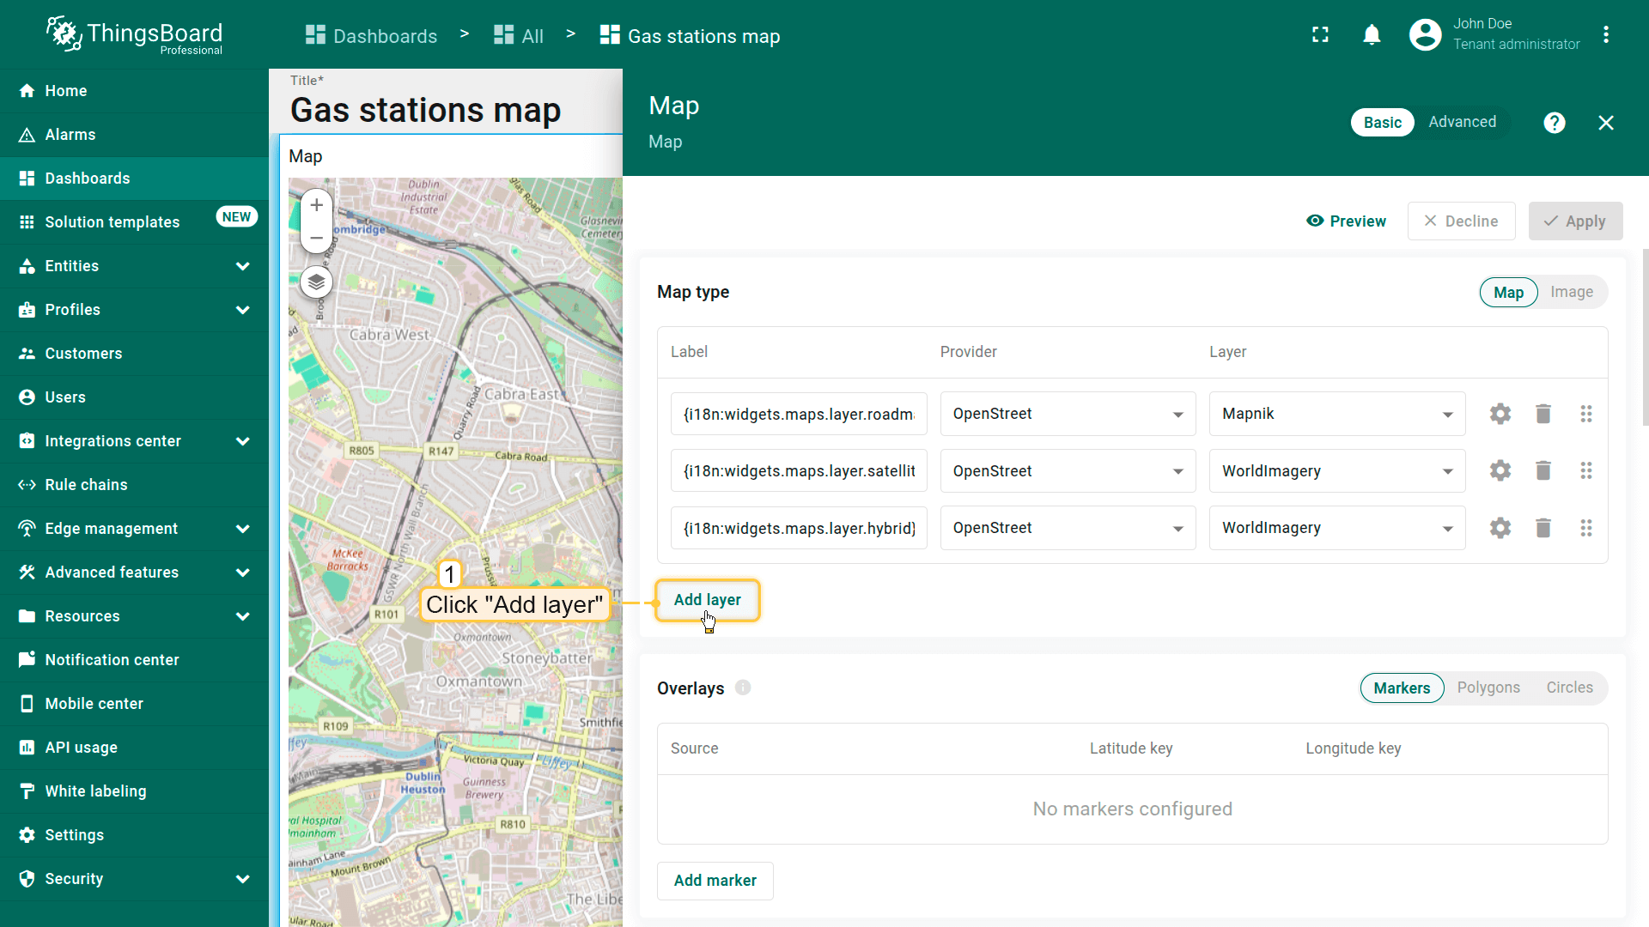
Task: Open Layer dropdown showing Mapnik
Action: coord(1336,414)
